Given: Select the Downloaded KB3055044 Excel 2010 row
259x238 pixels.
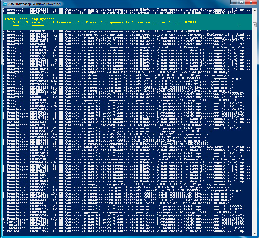Looking at the screenshot, I should click(117, 203).
